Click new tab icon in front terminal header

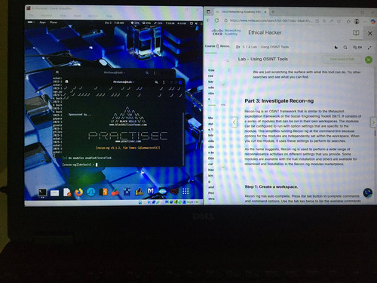[x=66, y=82]
